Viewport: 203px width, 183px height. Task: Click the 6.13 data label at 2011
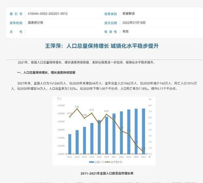pyautogui.click(x=70, y=113)
